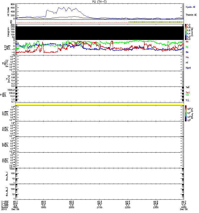Viewport: 199px width, 213px height.
Task: Click the 2300 time tick label
Action: click(155, 207)
